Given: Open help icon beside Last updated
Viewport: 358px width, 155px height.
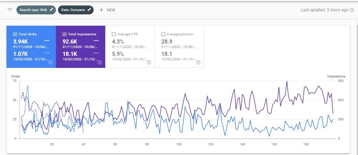Looking at the screenshot, I should click(x=352, y=10).
